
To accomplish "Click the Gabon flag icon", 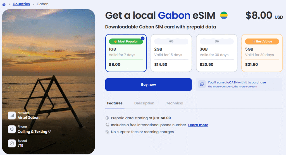I will [x=223, y=15].
